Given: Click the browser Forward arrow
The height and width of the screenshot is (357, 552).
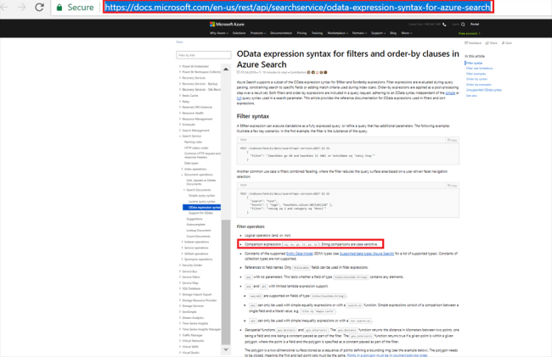Looking at the screenshot, I should (22, 8).
